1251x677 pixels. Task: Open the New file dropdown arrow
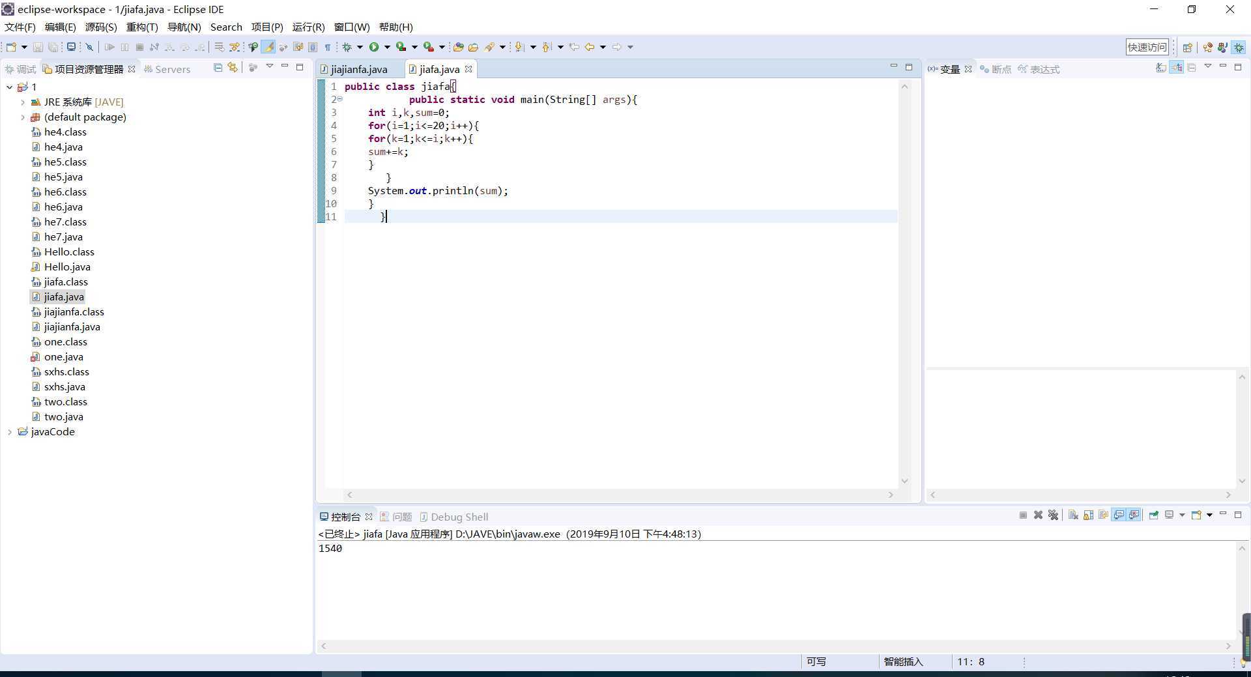tap(24, 47)
